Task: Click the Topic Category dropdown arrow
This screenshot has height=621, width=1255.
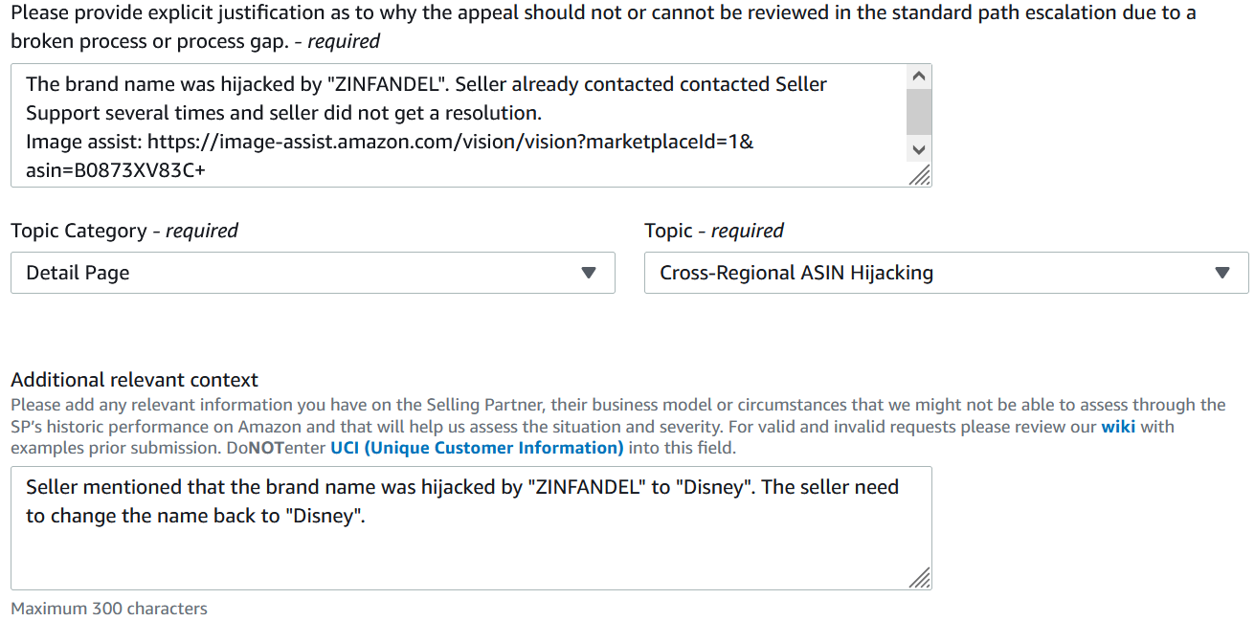Action: tap(589, 273)
